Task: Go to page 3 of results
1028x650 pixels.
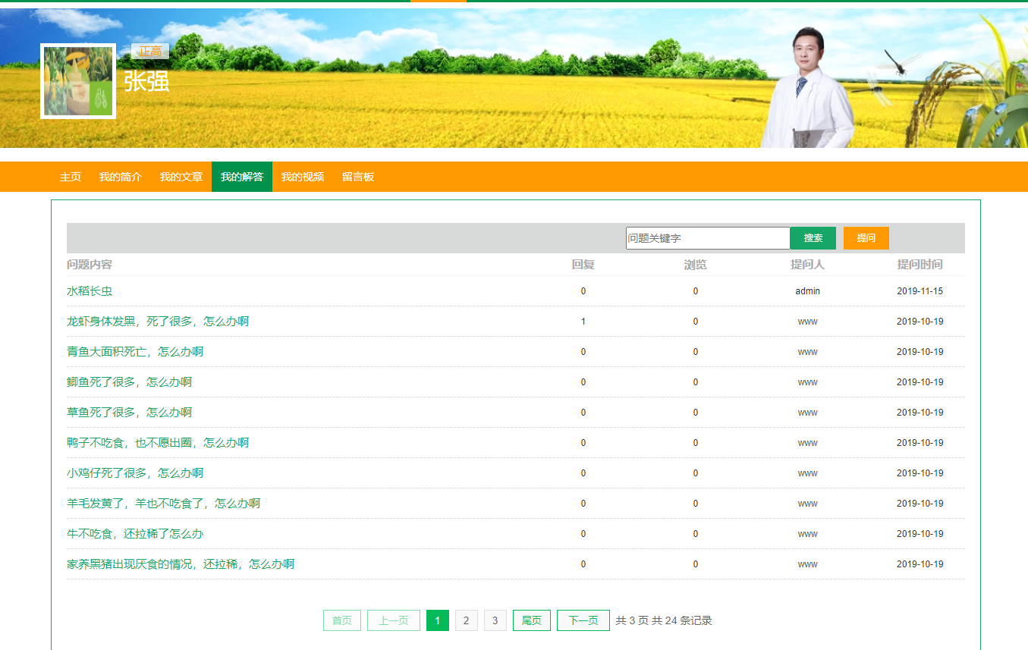Action: click(495, 620)
